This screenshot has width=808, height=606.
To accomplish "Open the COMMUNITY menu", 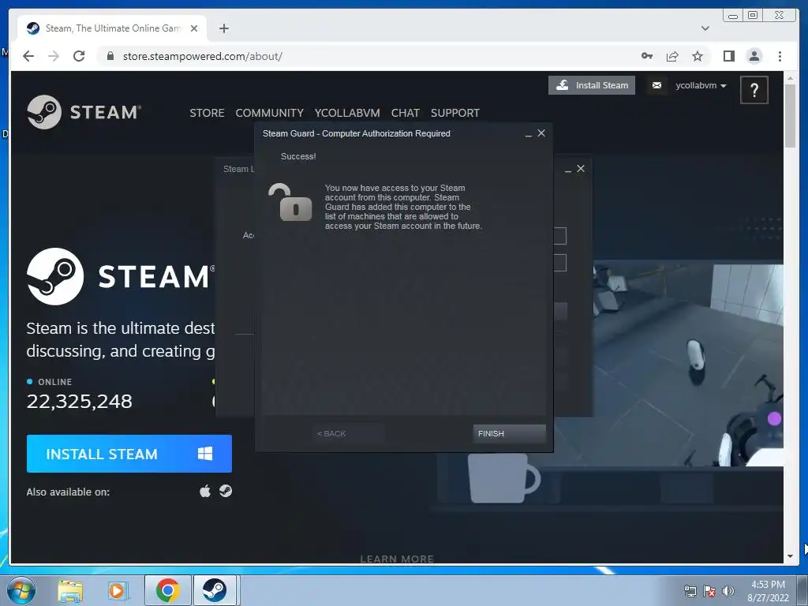I will pyautogui.click(x=270, y=113).
